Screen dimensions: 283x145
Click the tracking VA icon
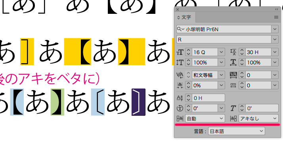pyautogui.click(x=233, y=75)
